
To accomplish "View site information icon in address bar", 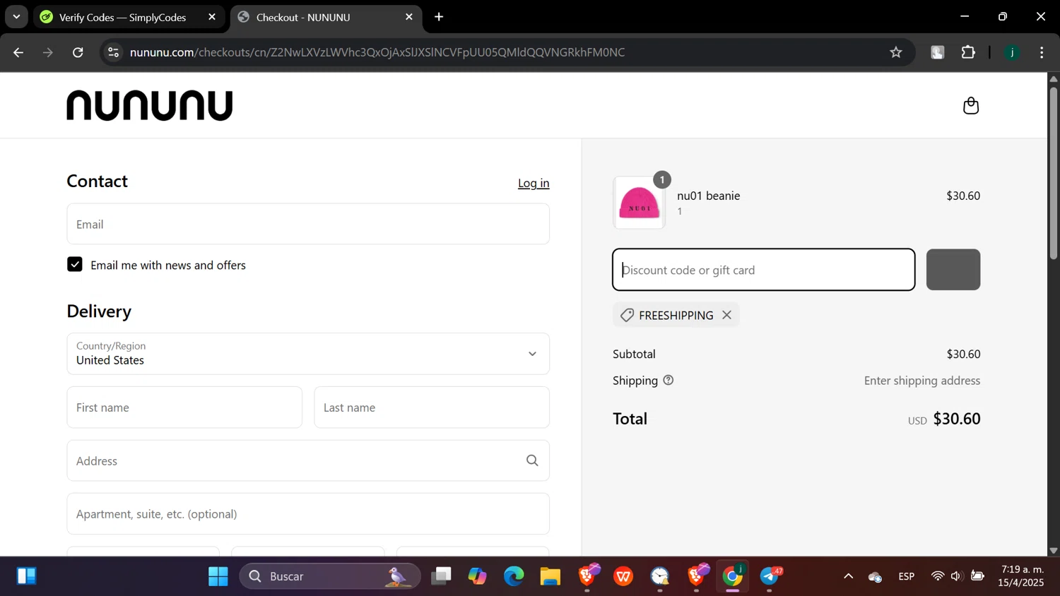I will click(113, 52).
